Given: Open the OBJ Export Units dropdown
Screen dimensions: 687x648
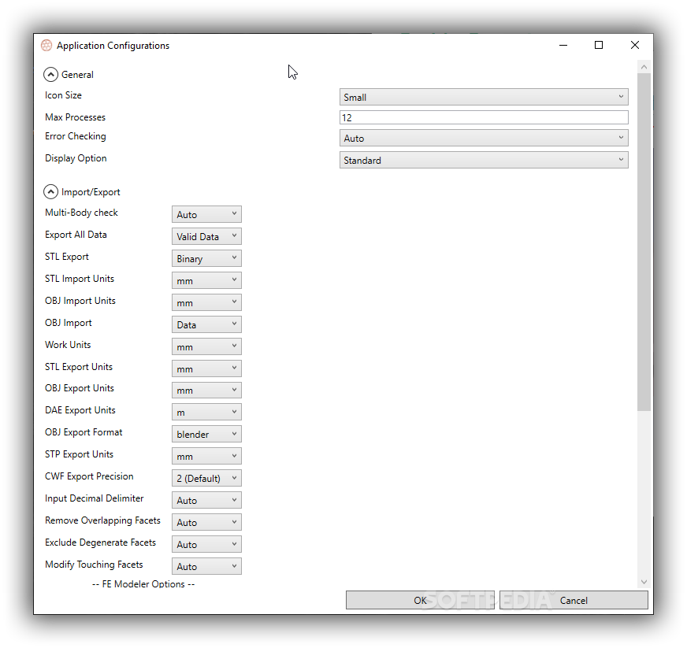Looking at the screenshot, I should [206, 390].
